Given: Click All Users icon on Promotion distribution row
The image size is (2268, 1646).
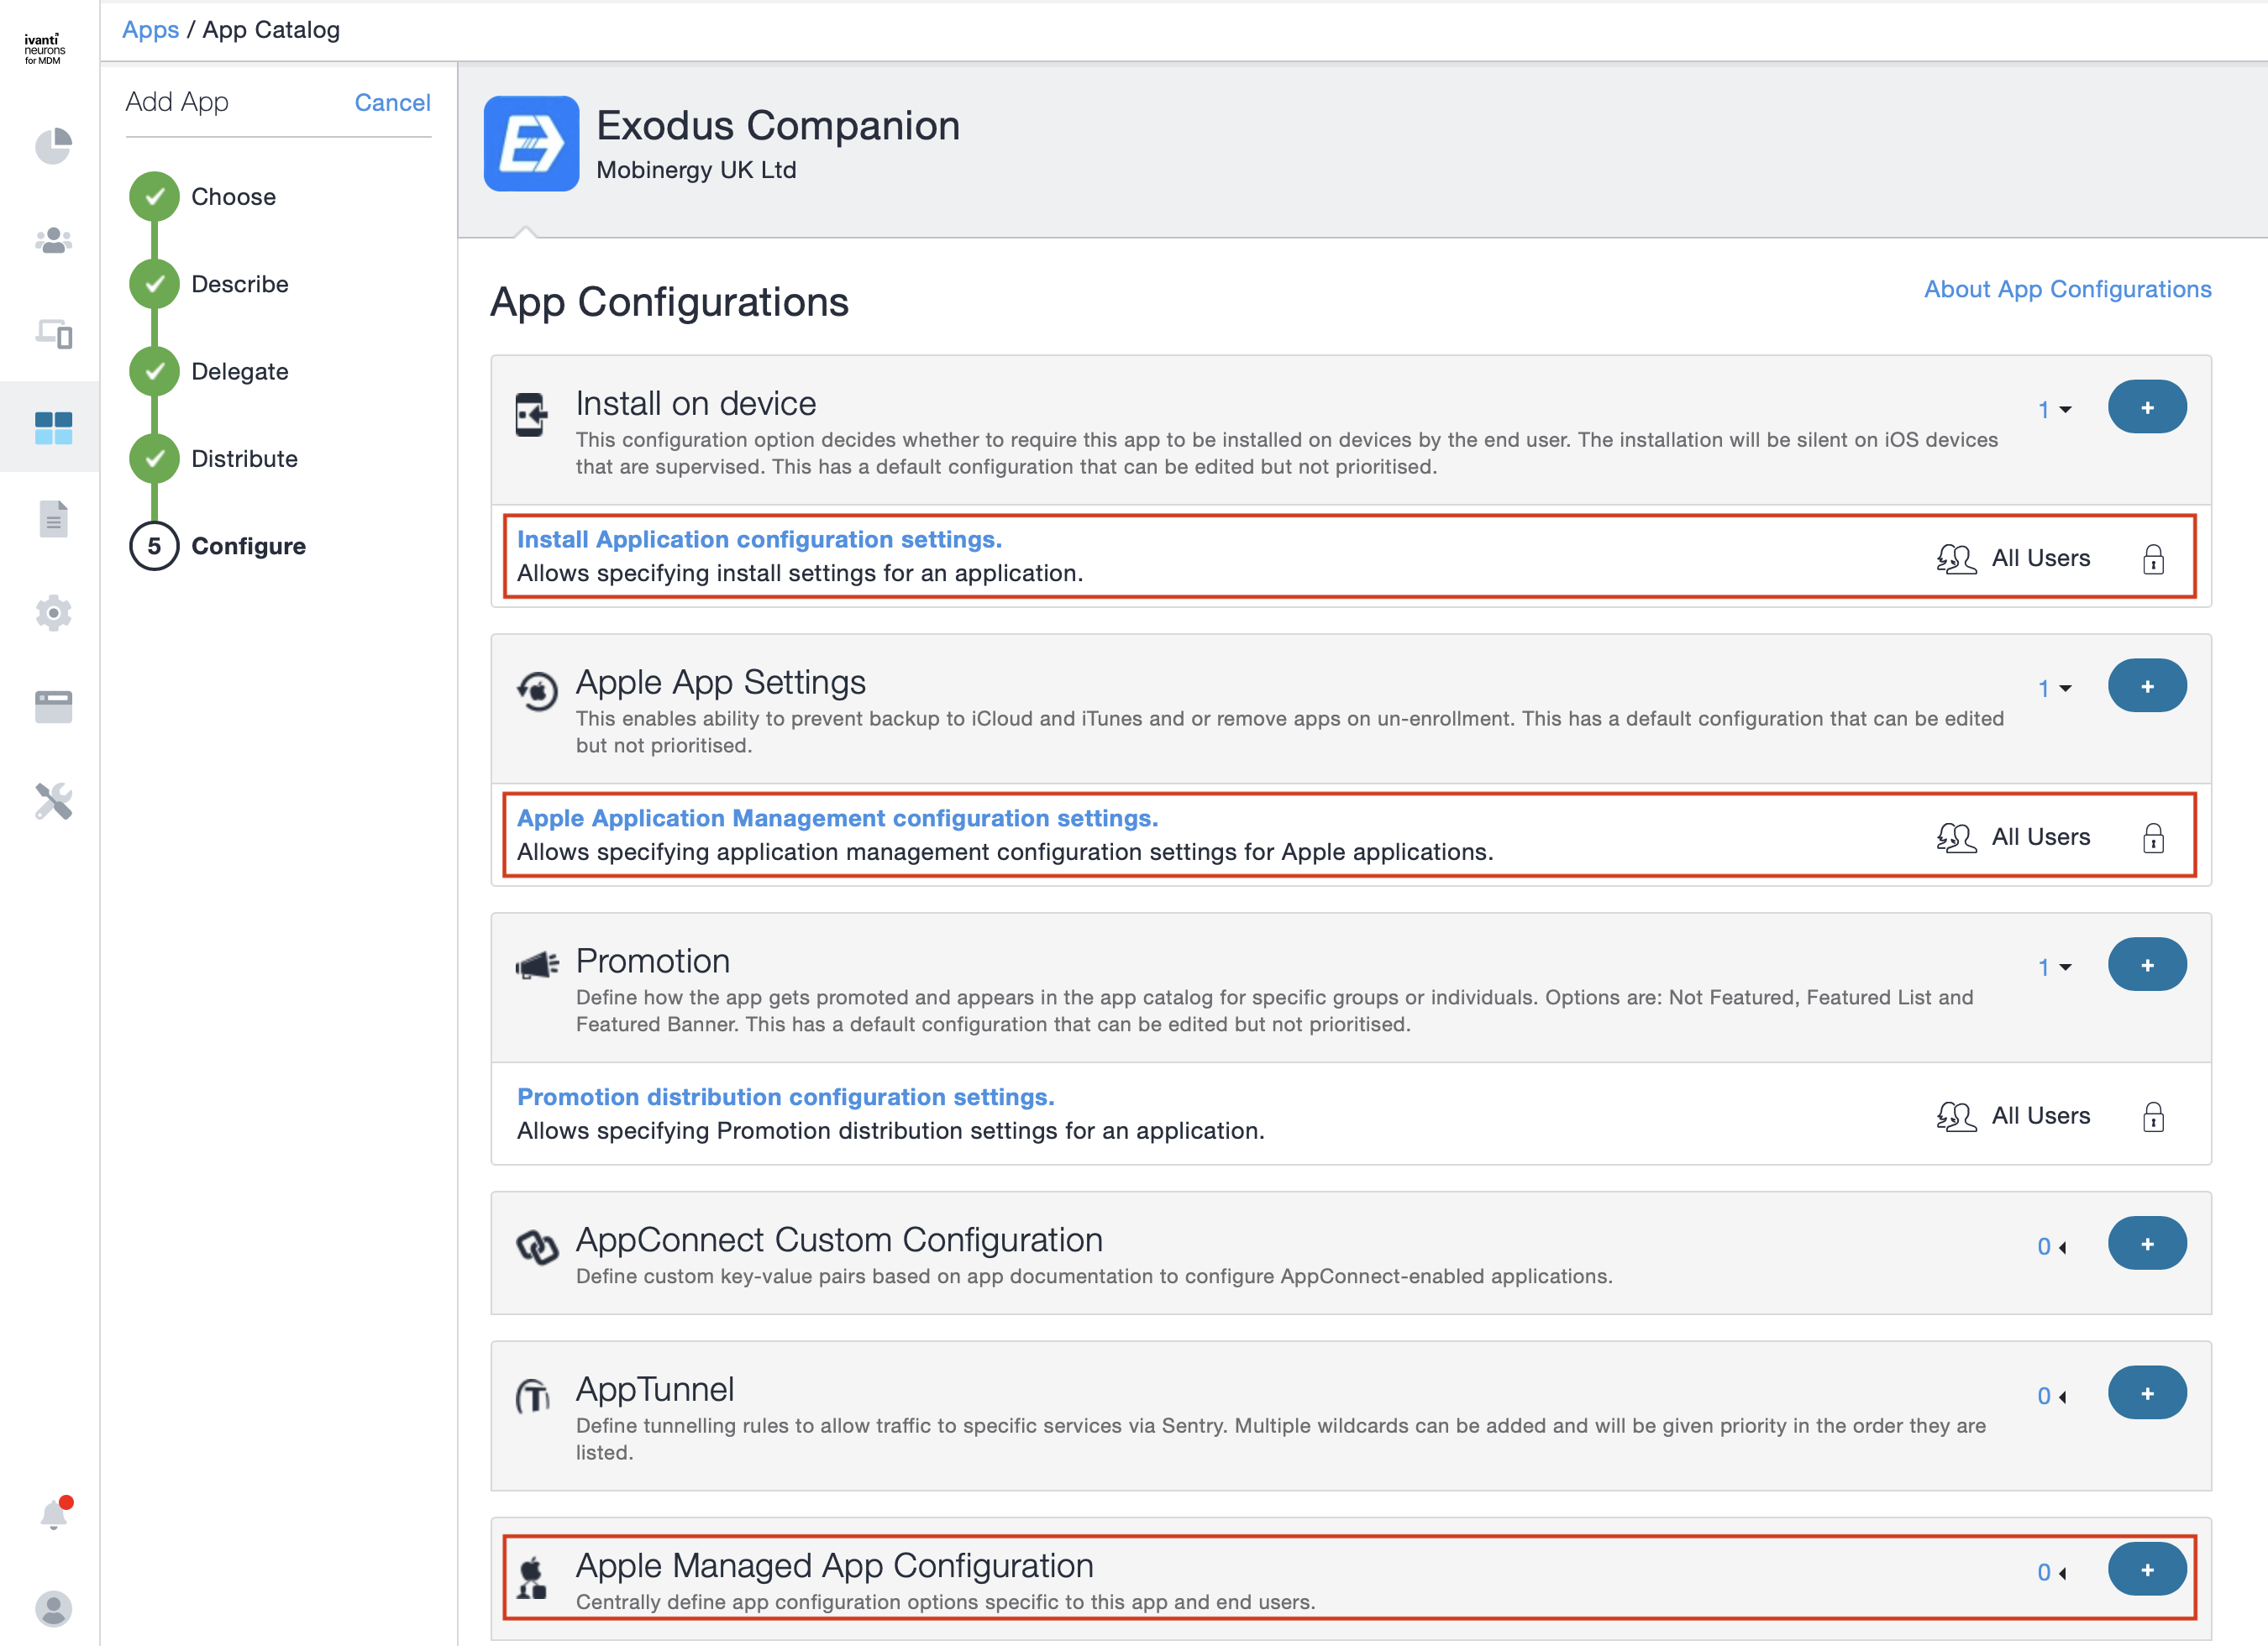Looking at the screenshot, I should coord(1956,1117).
